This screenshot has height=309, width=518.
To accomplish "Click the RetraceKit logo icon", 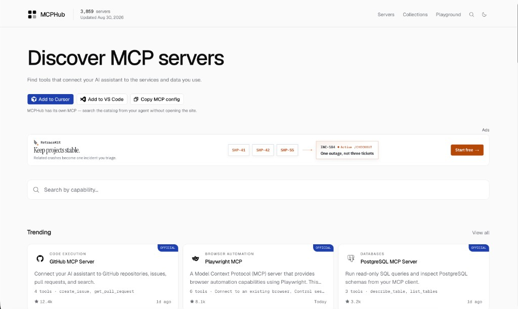I will 36,142.
